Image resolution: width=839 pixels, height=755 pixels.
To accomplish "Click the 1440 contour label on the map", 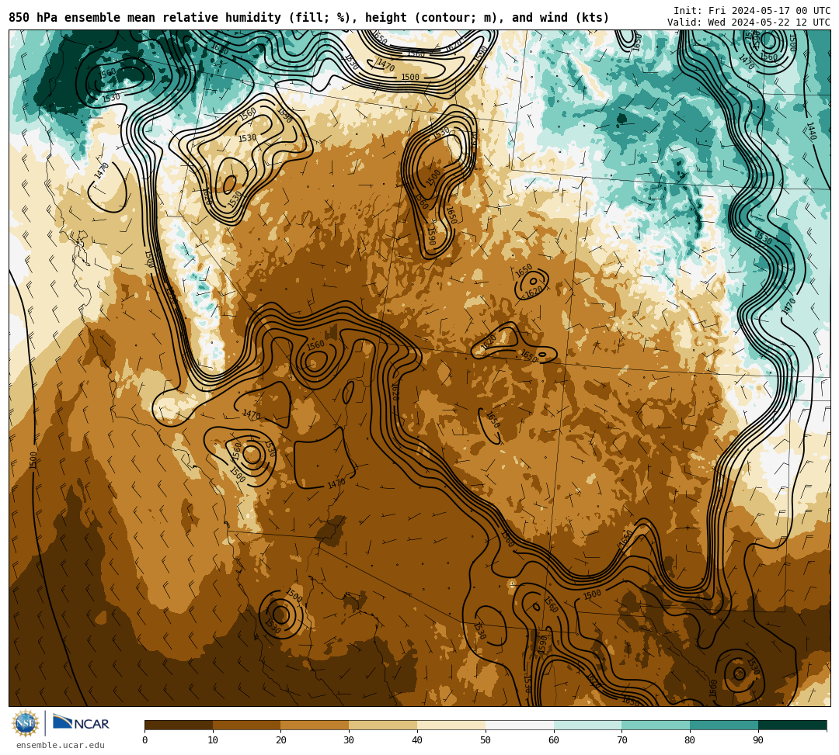I will (x=811, y=131).
